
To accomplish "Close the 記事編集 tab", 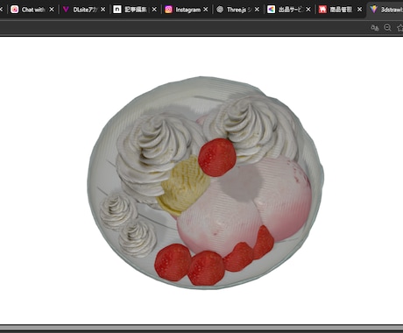I will pos(154,10).
